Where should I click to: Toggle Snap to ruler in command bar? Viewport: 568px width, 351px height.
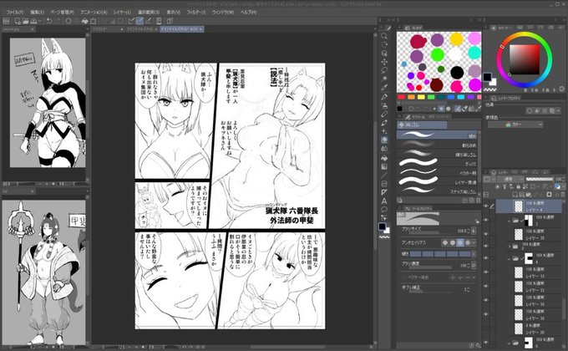tap(131, 21)
